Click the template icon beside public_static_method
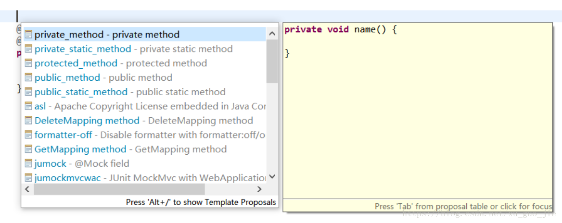This screenshot has width=562, height=223. 28,92
